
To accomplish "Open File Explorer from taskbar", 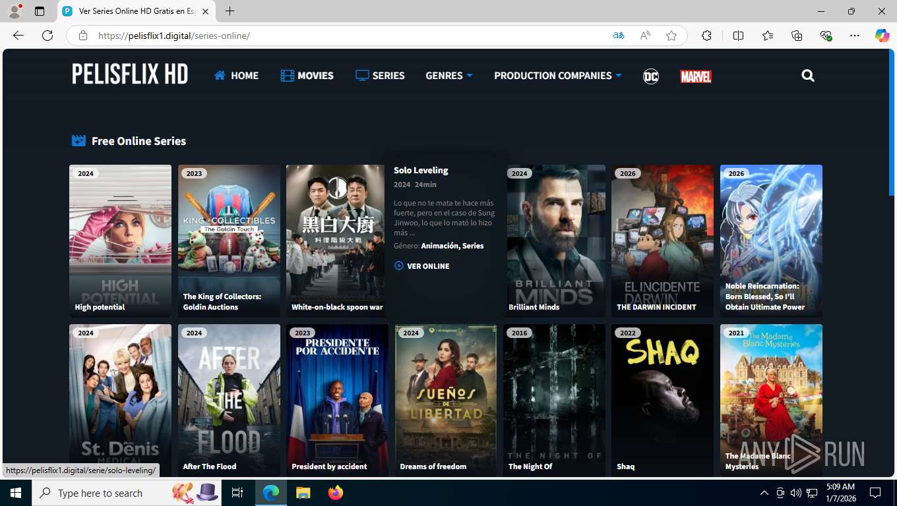I will 303,493.
